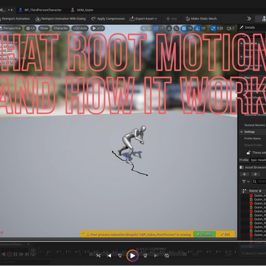Toggle shuffle in the video player
The image size is (266, 266).
[98, 256]
